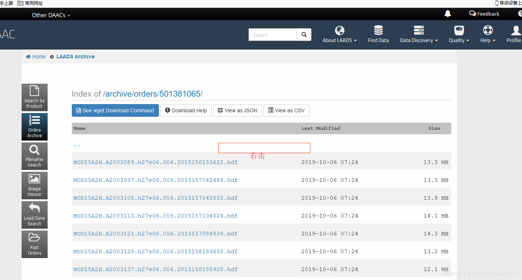
Task: Expand the Quality menu
Action: (x=459, y=34)
